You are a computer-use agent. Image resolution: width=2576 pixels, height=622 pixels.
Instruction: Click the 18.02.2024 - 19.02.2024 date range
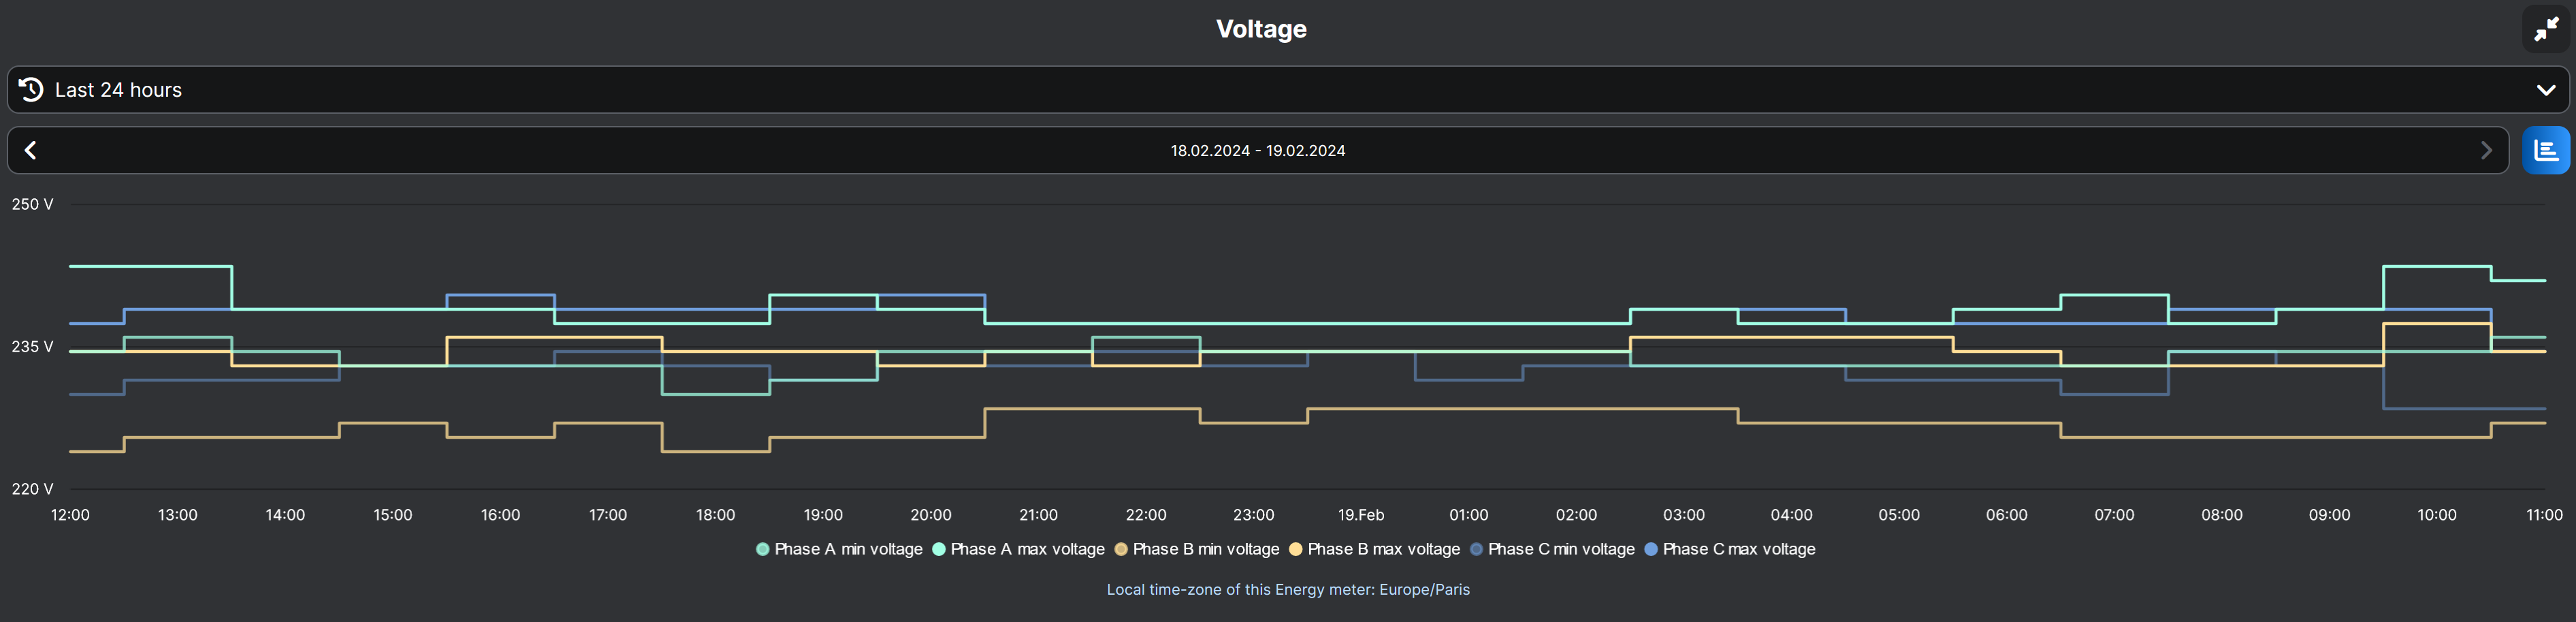tap(1258, 151)
